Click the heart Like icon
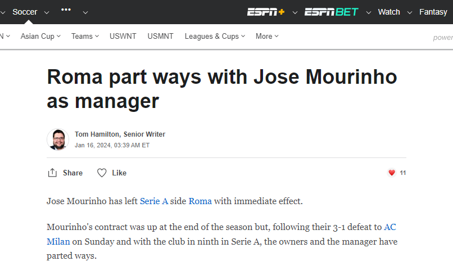 coord(102,173)
